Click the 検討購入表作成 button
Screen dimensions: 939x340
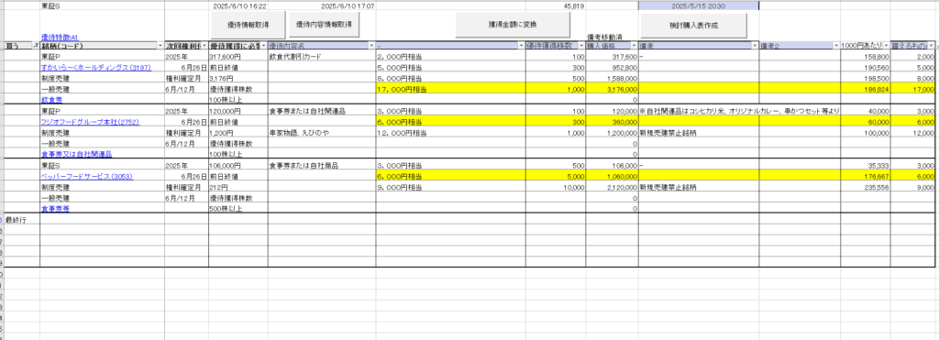click(693, 25)
